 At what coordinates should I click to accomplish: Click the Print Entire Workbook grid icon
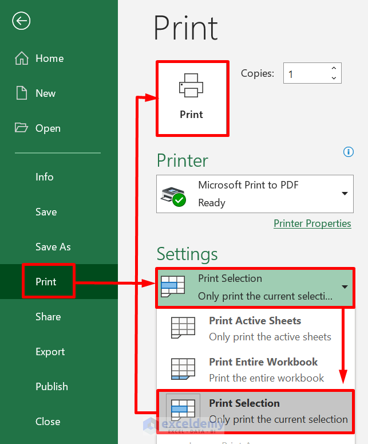pos(183,369)
